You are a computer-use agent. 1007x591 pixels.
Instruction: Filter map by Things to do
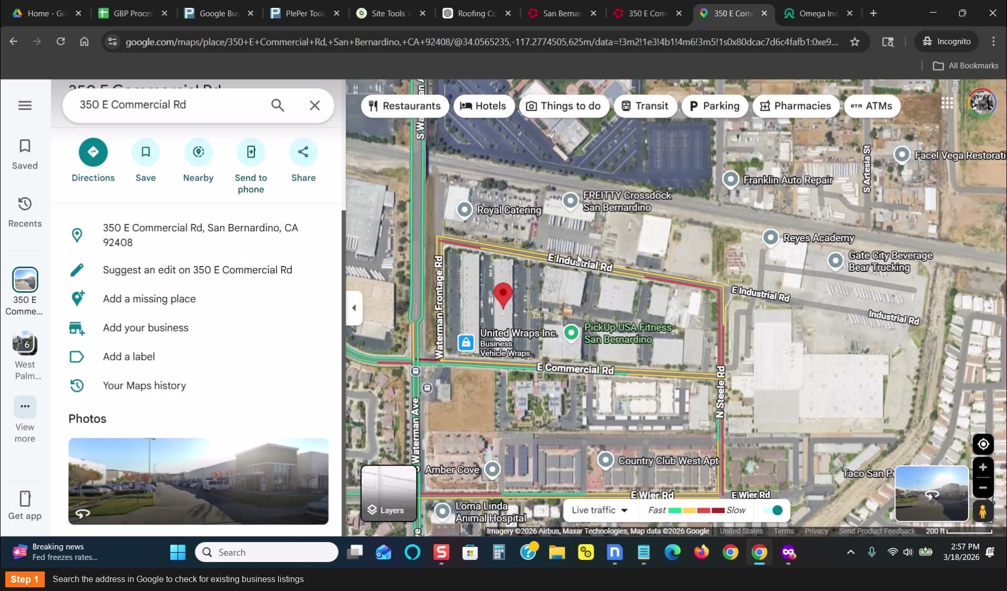(564, 106)
